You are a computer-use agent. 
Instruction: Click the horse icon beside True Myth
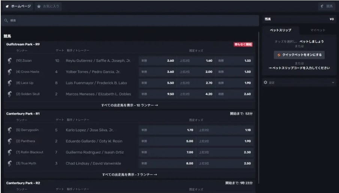tap(9, 163)
